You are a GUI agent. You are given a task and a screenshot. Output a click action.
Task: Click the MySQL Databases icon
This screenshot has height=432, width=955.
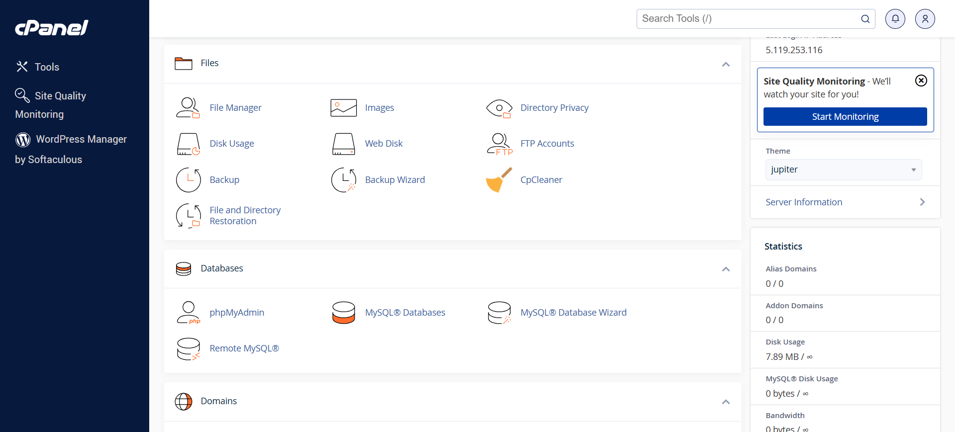(x=344, y=313)
